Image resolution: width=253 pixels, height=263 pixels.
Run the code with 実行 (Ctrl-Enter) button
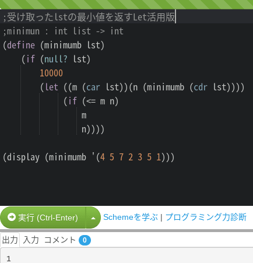[x=43, y=218]
